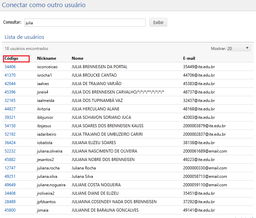
Task: Click code 49251 for Juliana Silva
Action: coord(10,176)
